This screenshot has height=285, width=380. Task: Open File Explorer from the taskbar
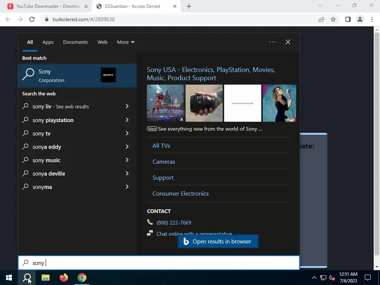(45, 278)
